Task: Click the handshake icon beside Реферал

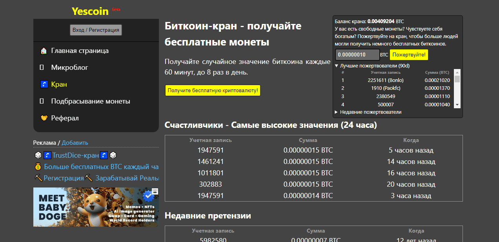Action: [43, 118]
